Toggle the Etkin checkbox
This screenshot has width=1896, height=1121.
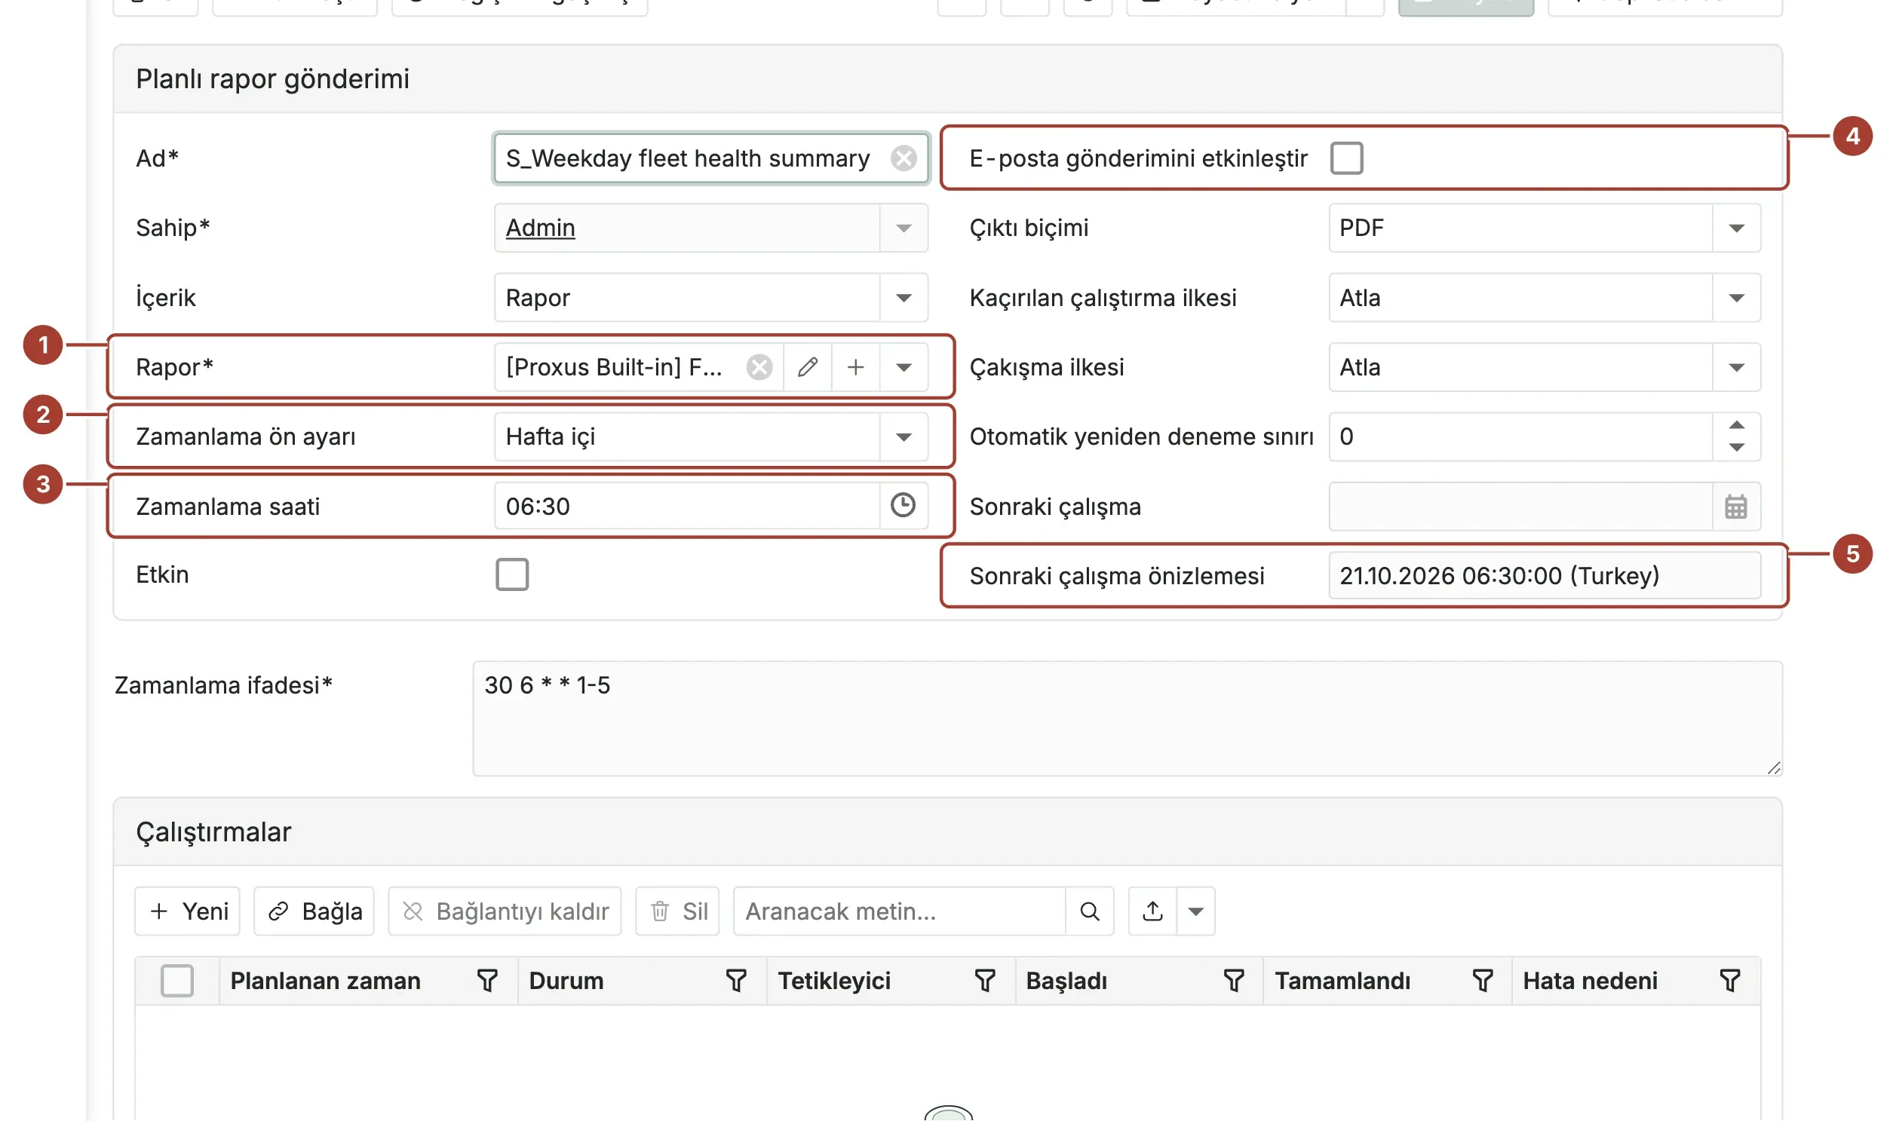point(511,575)
